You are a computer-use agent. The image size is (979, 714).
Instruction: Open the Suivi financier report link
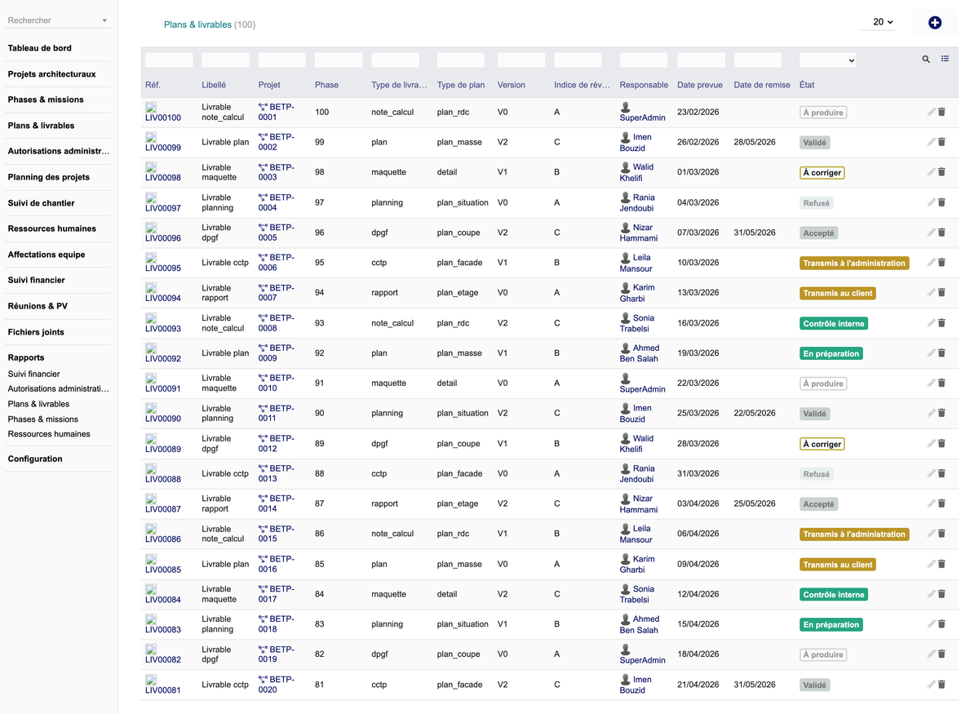[x=34, y=374]
